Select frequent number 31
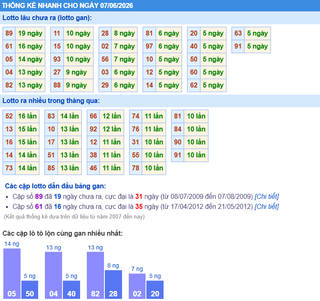Screen dimensions: 320x301 pyautogui.click(x=136, y=142)
